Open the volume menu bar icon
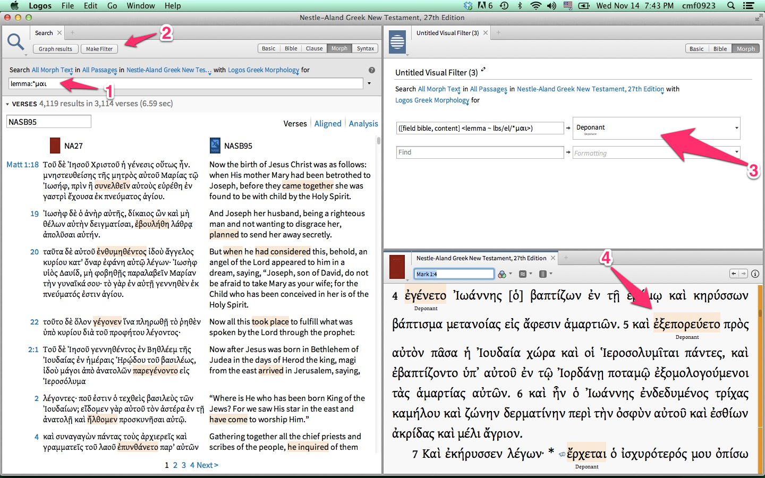This screenshot has width=765, height=478. [x=552, y=5]
